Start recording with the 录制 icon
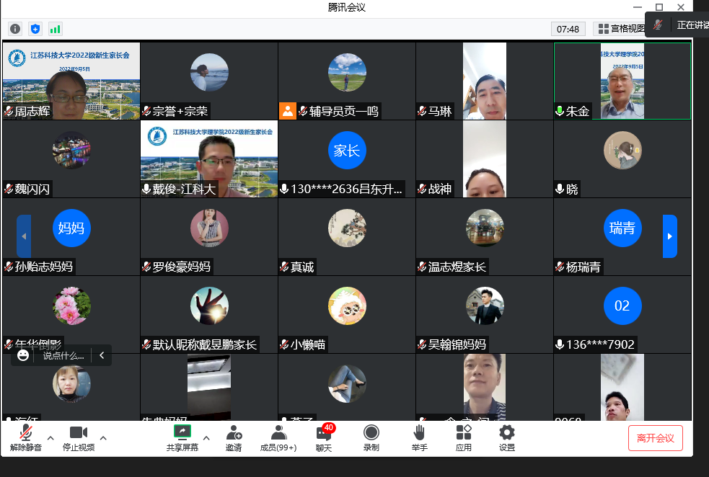The image size is (709, 477). click(x=371, y=437)
